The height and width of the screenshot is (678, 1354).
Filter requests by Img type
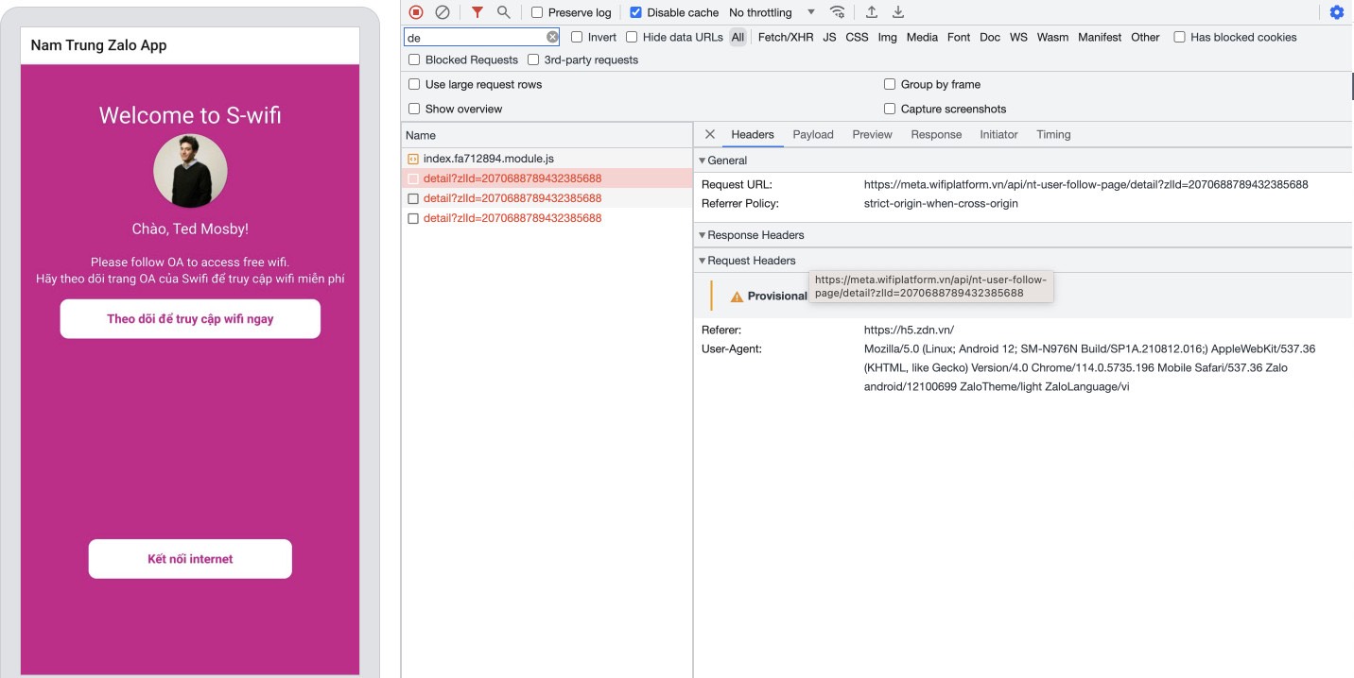pyautogui.click(x=887, y=37)
